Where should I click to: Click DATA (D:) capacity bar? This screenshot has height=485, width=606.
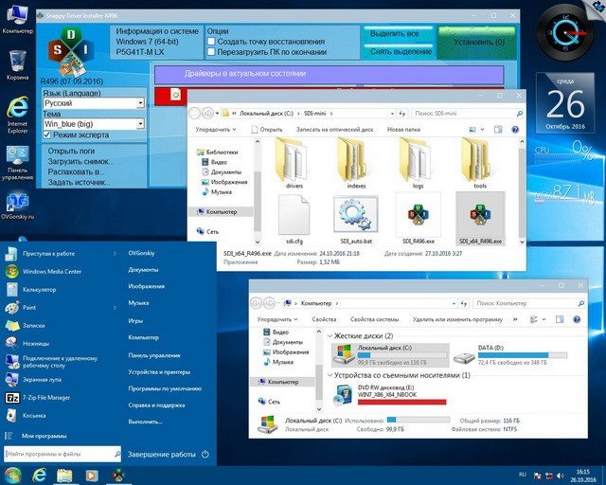pyautogui.click(x=522, y=355)
